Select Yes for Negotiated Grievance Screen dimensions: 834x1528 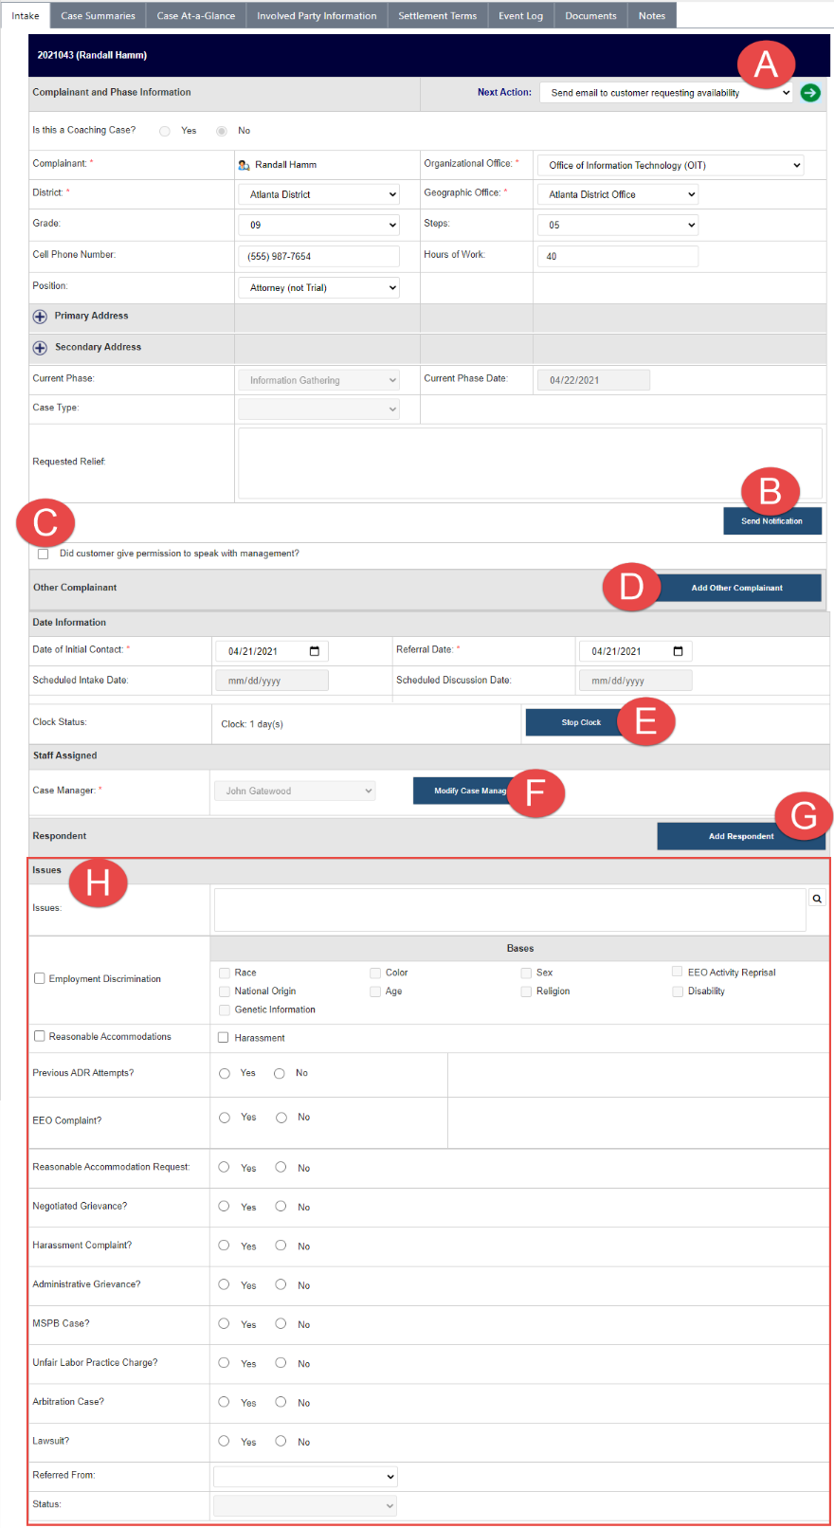[x=224, y=1206]
